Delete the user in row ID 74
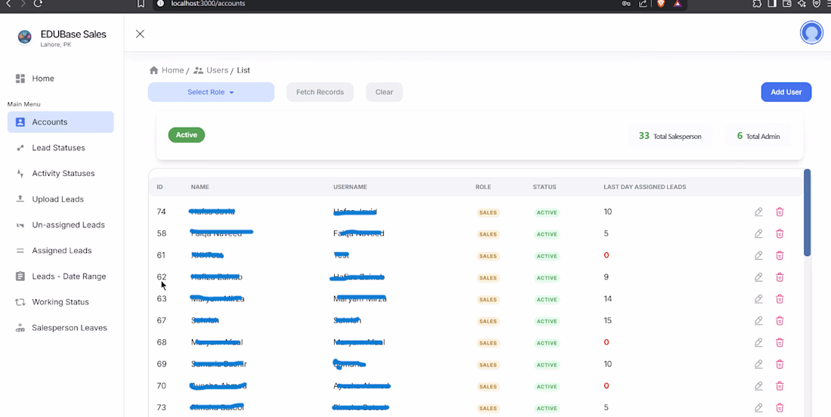The width and height of the screenshot is (831, 417). coord(780,212)
